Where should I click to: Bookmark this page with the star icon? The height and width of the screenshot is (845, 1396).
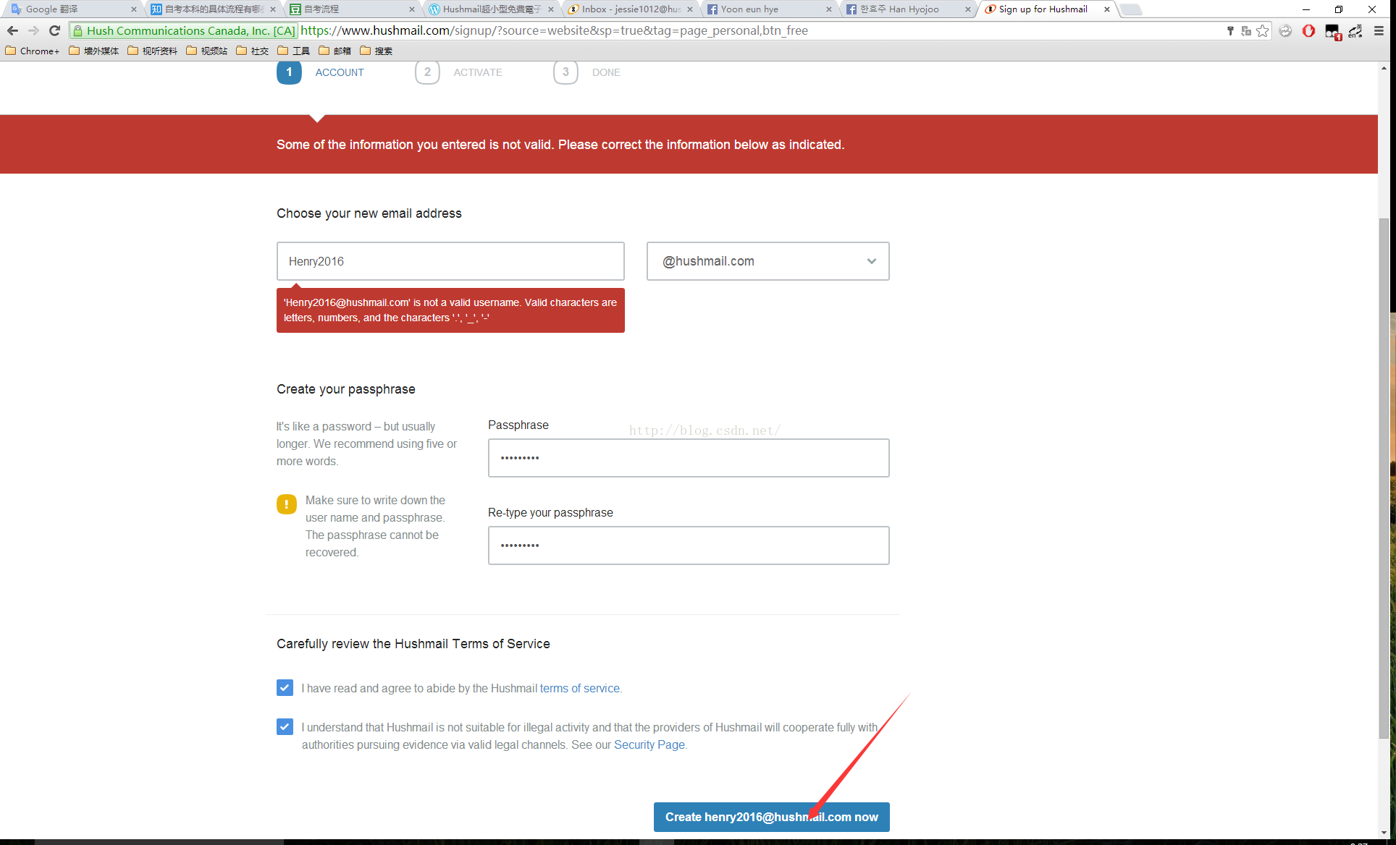pyautogui.click(x=1263, y=30)
